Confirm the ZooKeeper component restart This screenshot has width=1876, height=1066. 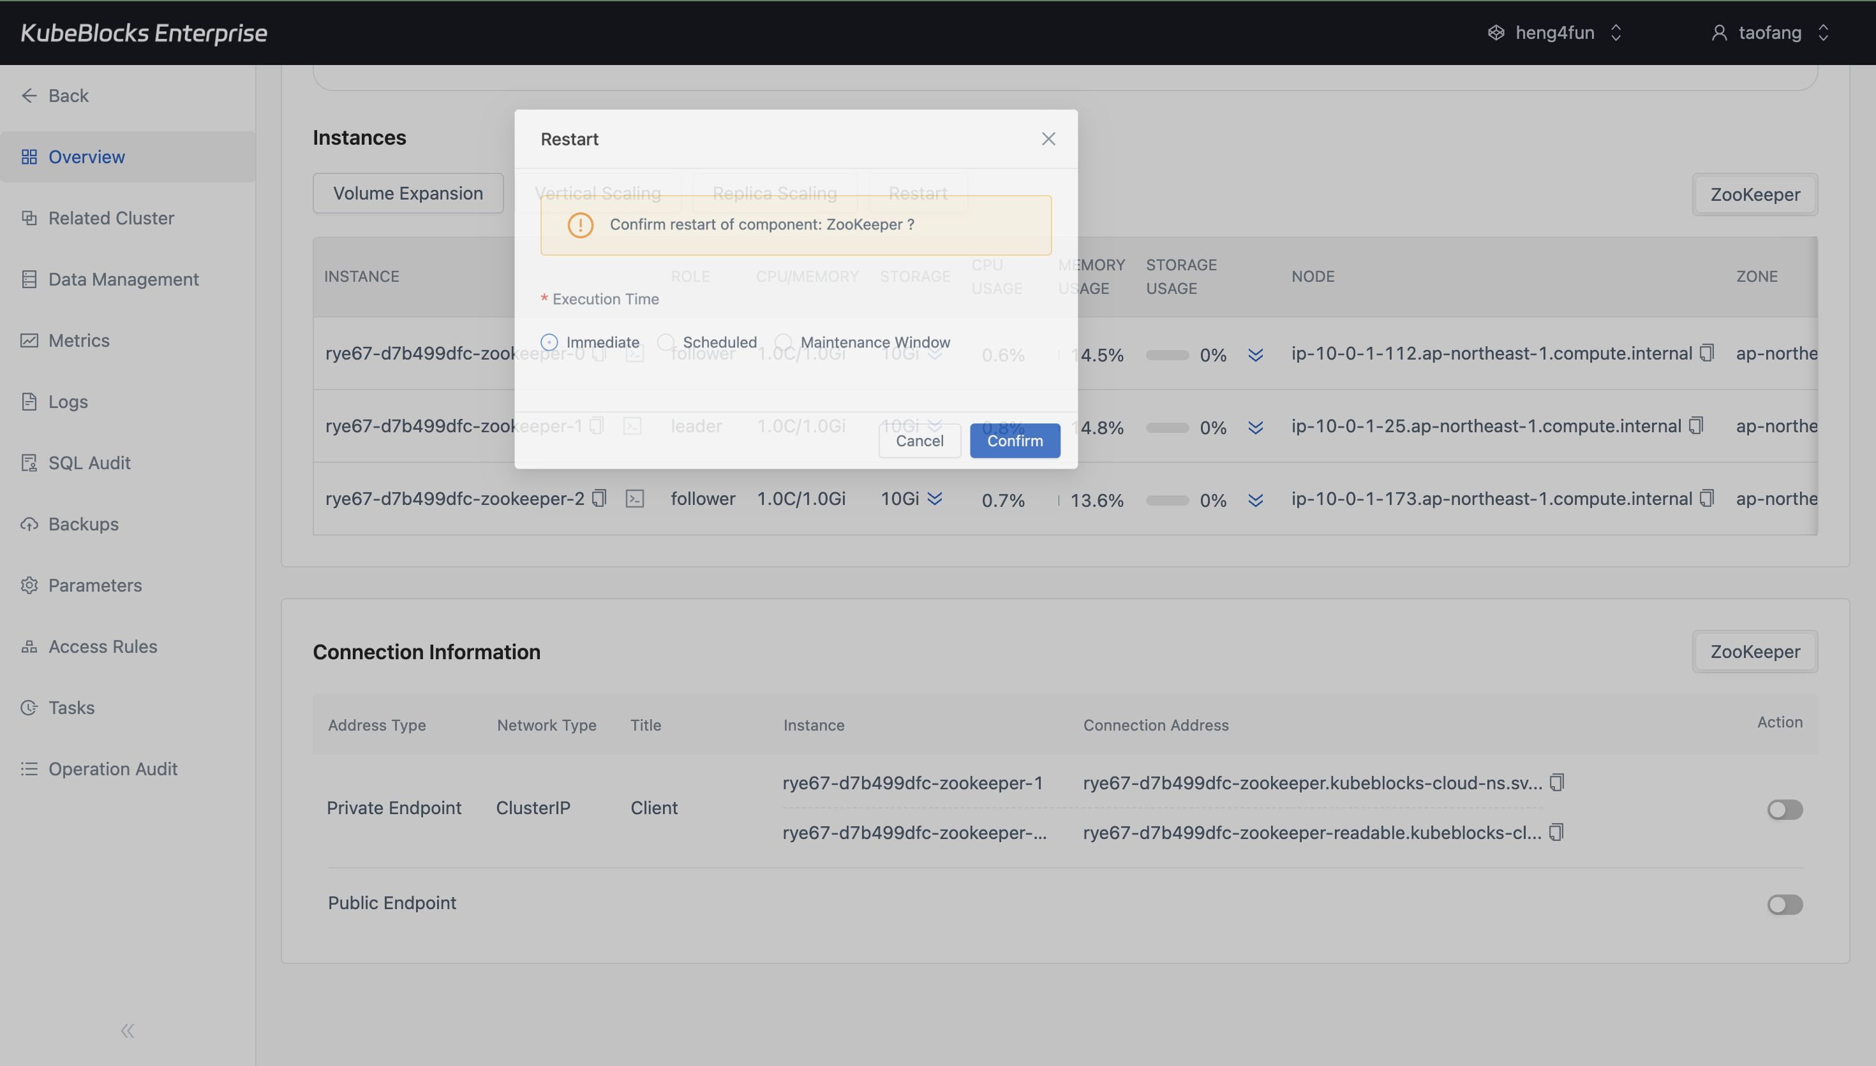pos(1015,440)
